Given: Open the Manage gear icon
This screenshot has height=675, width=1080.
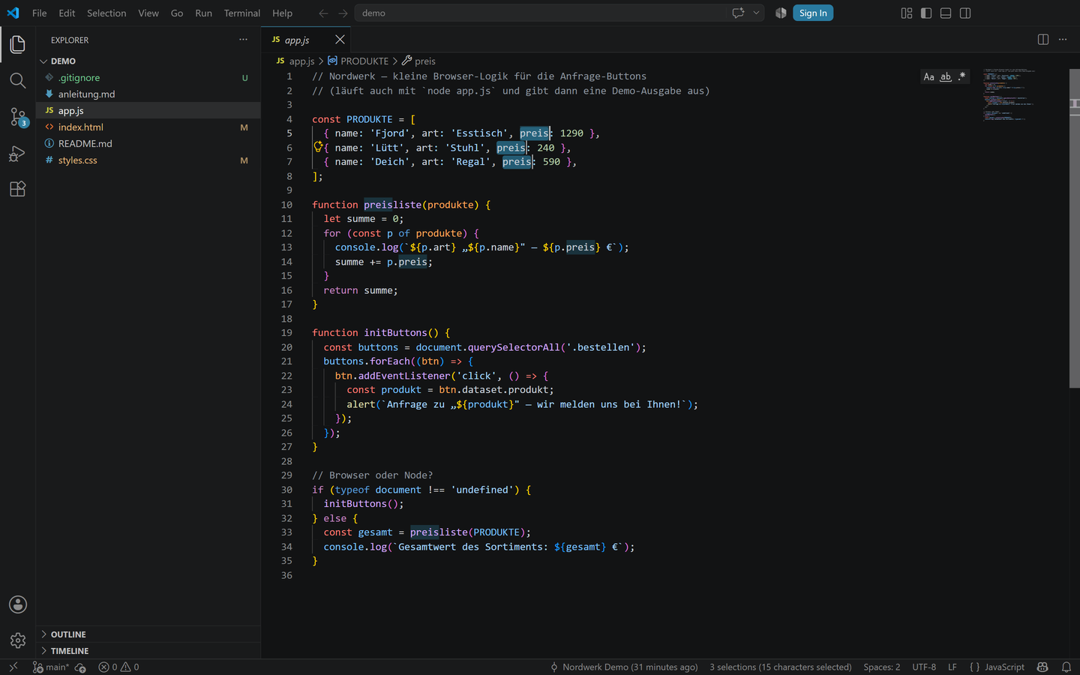Looking at the screenshot, I should (x=18, y=640).
